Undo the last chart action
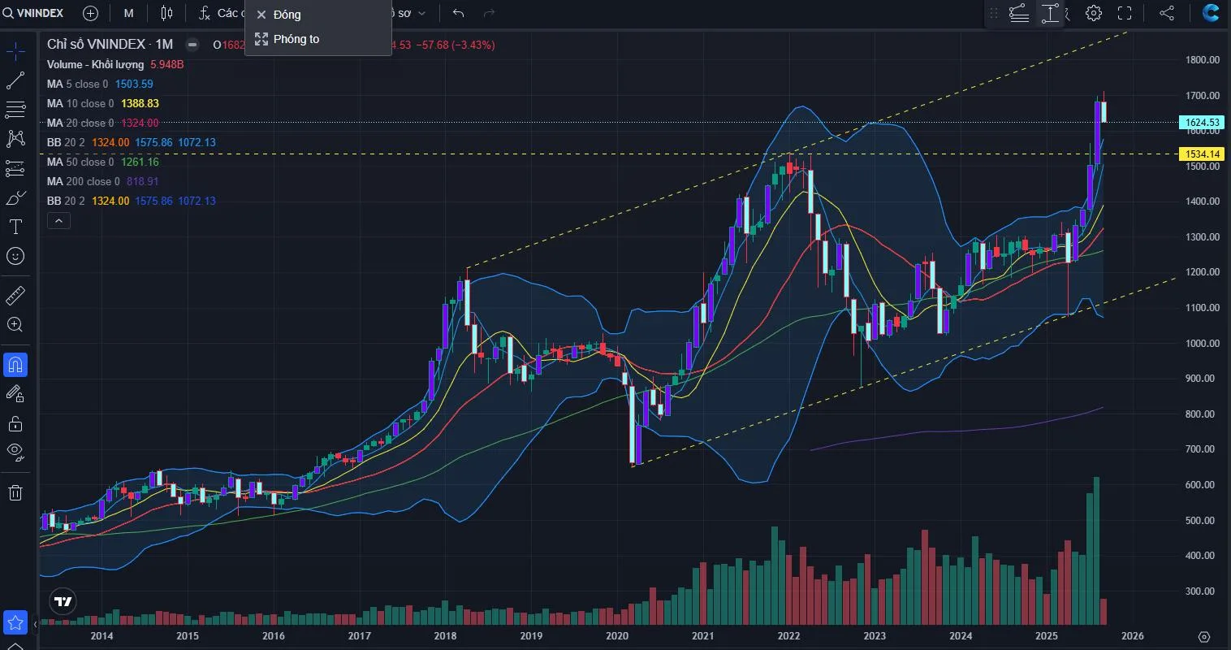The height and width of the screenshot is (650, 1231). pos(459,13)
